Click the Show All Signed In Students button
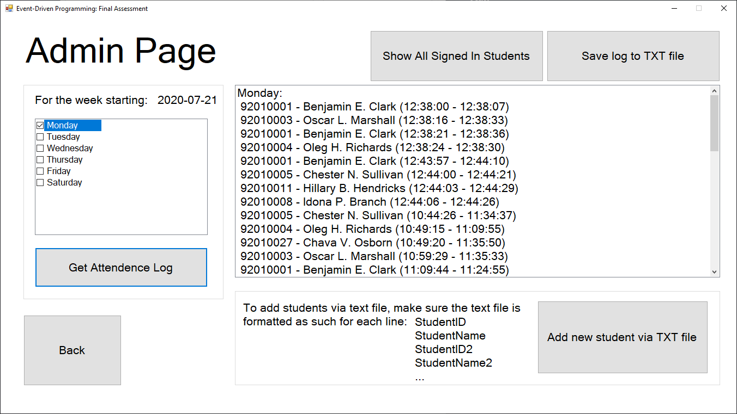Viewport: 737px width, 414px height. 456,55
